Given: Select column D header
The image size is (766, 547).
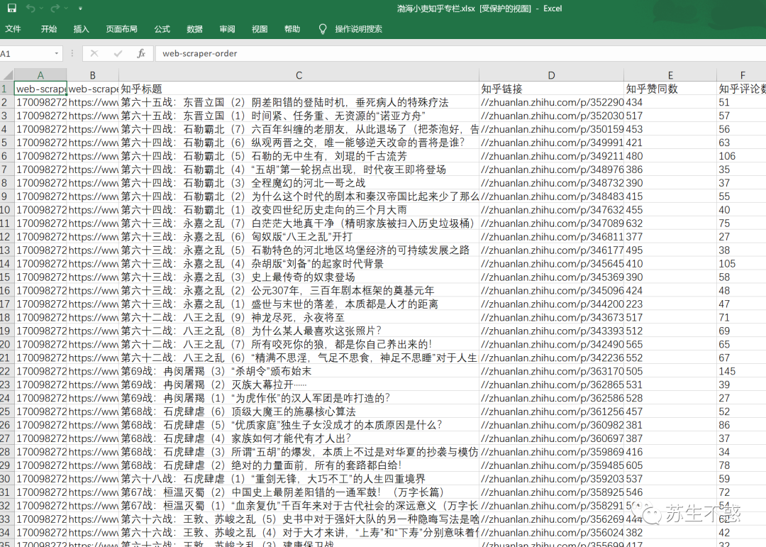Looking at the screenshot, I should [552, 75].
